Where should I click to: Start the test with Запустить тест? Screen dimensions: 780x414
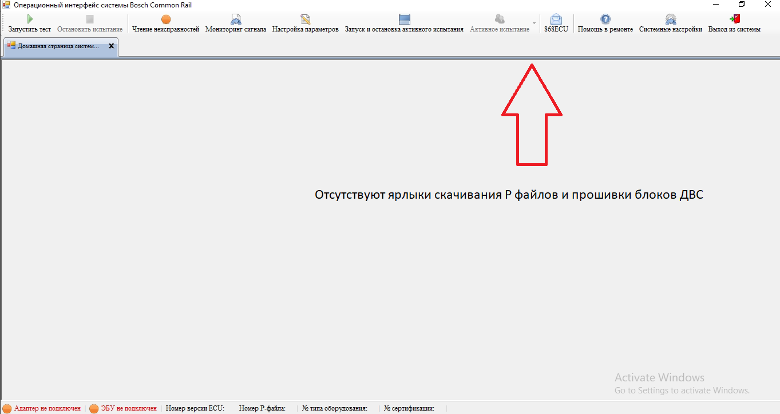coord(30,23)
